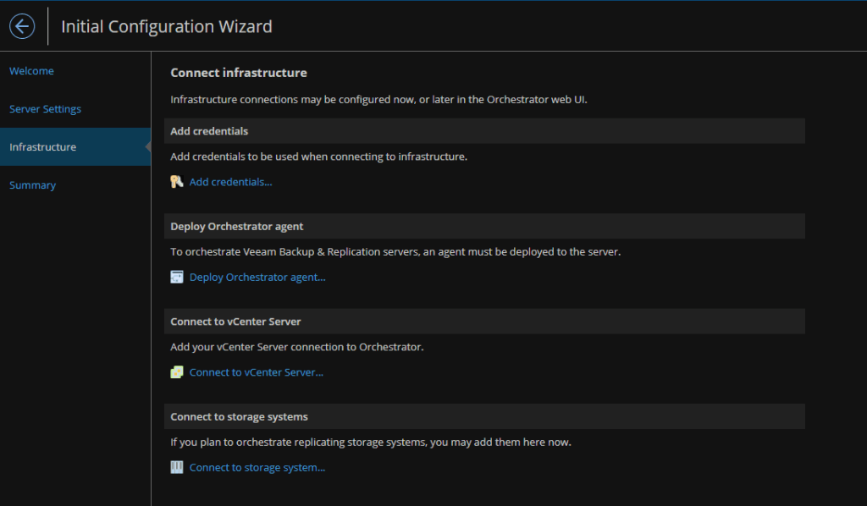Viewport: 867px width, 506px height.
Task: Click the keys icon for credentials
Action: click(176, 182)
